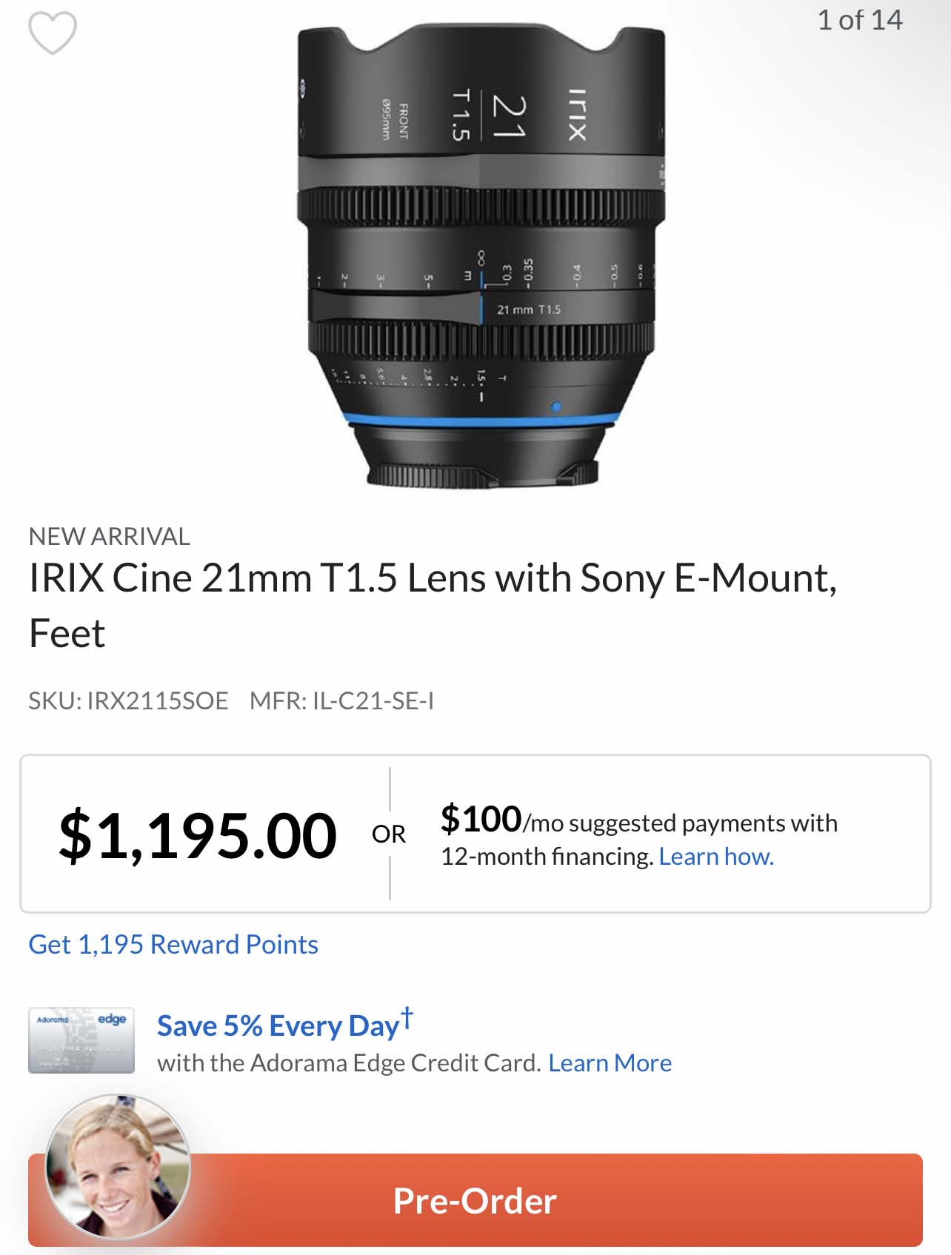Click the "1 of 14" image counter
This screenshot has height=1255, width=951.
[x=859, y=20]
